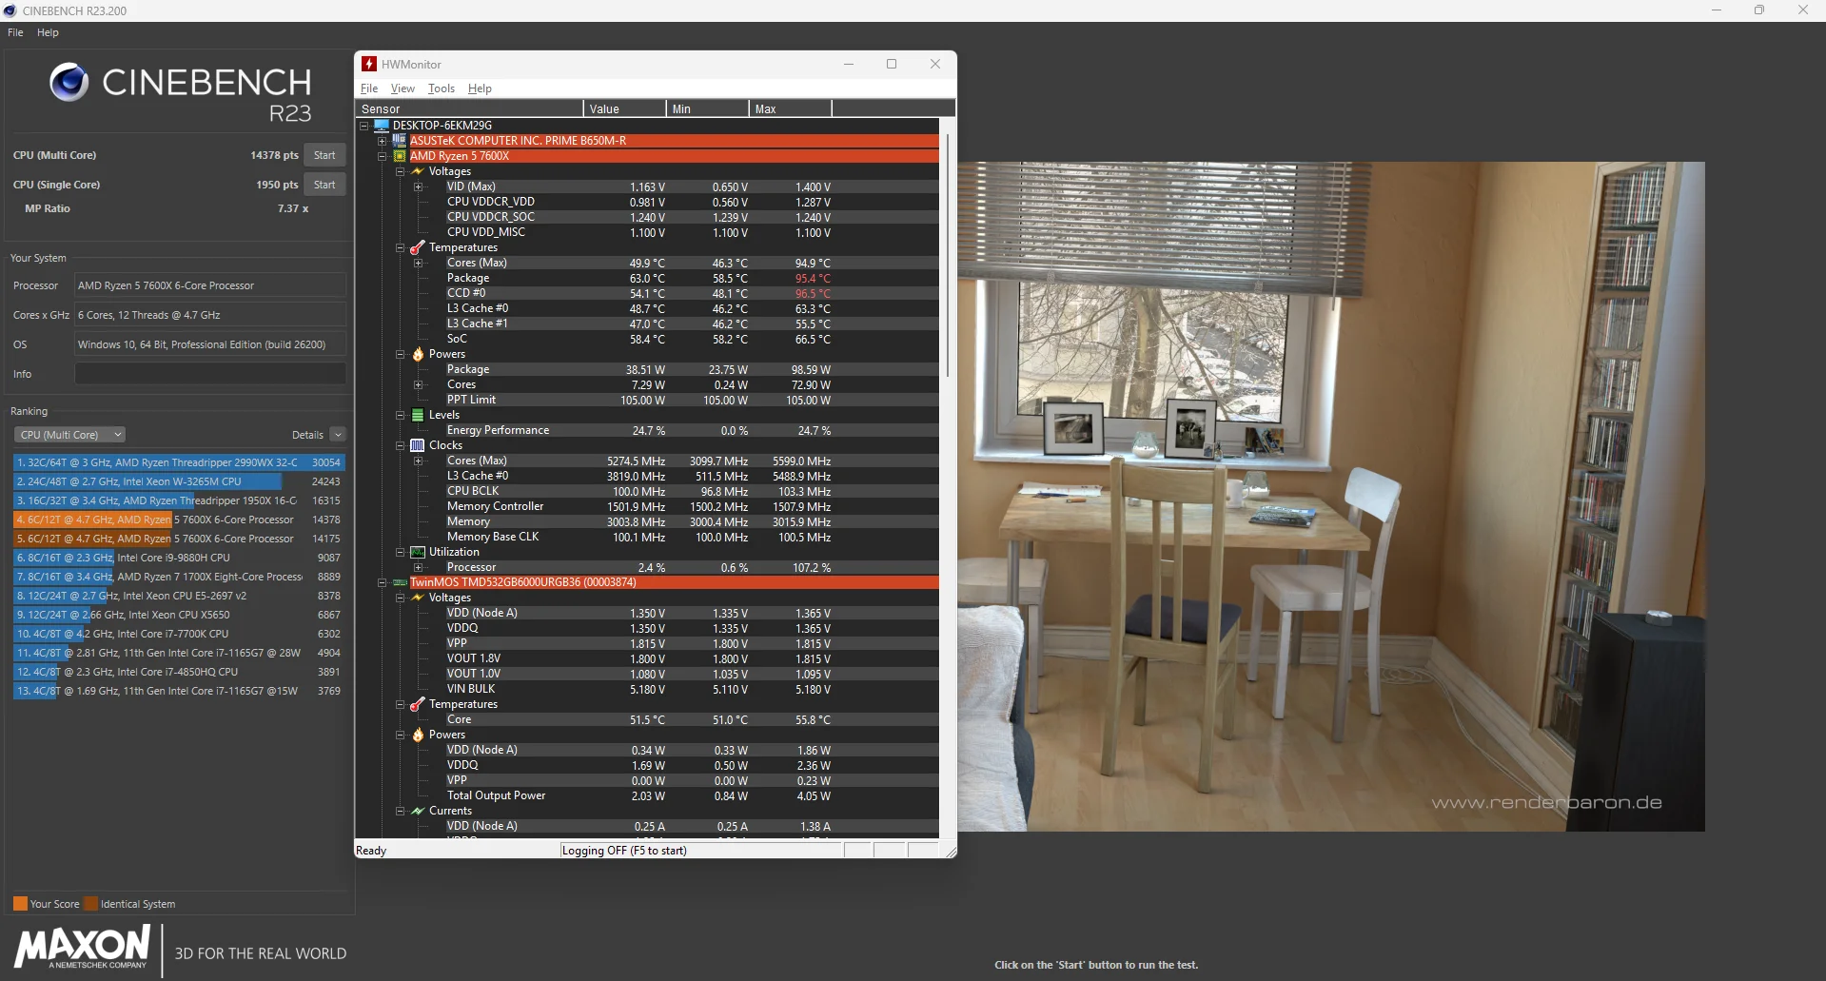Open the Help menu in Cinebench
The height and width of the screenshot is (981, 1826).
48,32
